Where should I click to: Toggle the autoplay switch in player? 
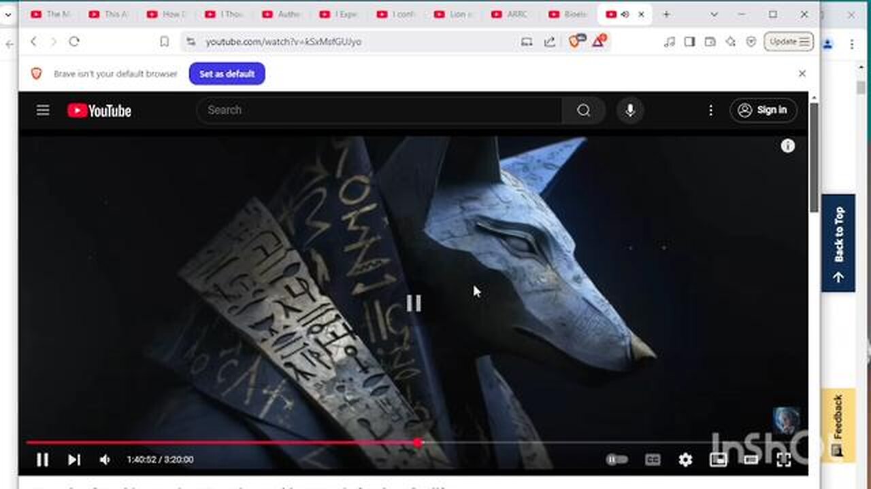[617, 460]
